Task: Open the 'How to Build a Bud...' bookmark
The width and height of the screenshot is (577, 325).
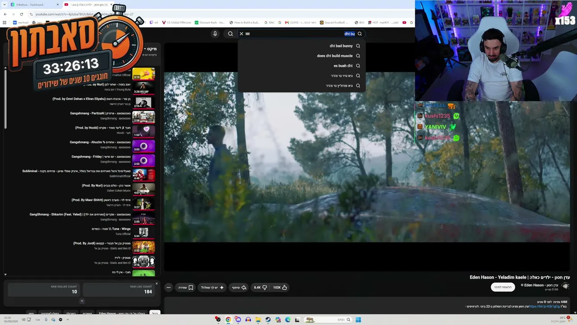Action: pos(244,23)
